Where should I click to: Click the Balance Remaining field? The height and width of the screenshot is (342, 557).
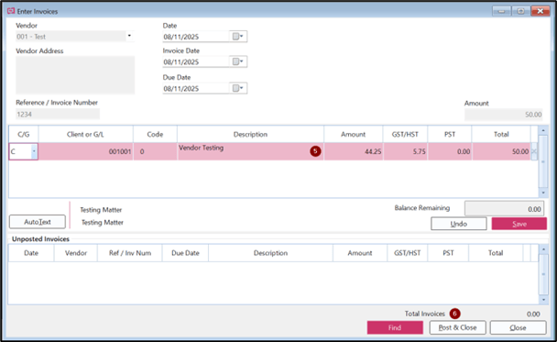pyautogui.click(x=504, y=209)
